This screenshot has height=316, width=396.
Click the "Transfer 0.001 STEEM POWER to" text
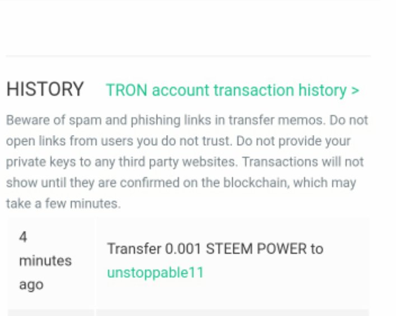tap(215, 249)
